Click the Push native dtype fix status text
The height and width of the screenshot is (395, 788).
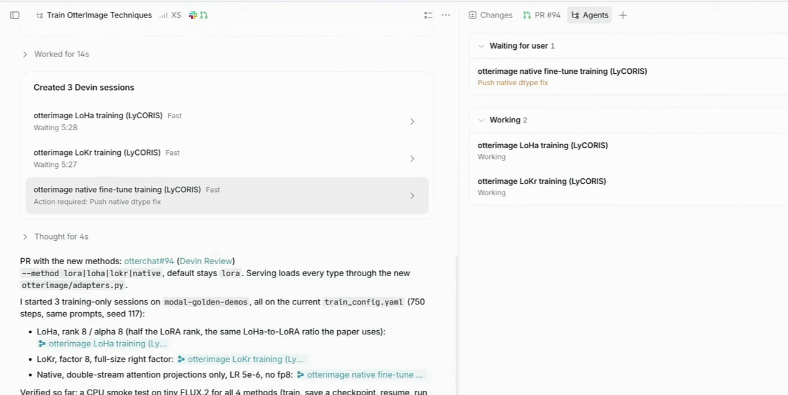pyautogui.click(x=513, y=83)
